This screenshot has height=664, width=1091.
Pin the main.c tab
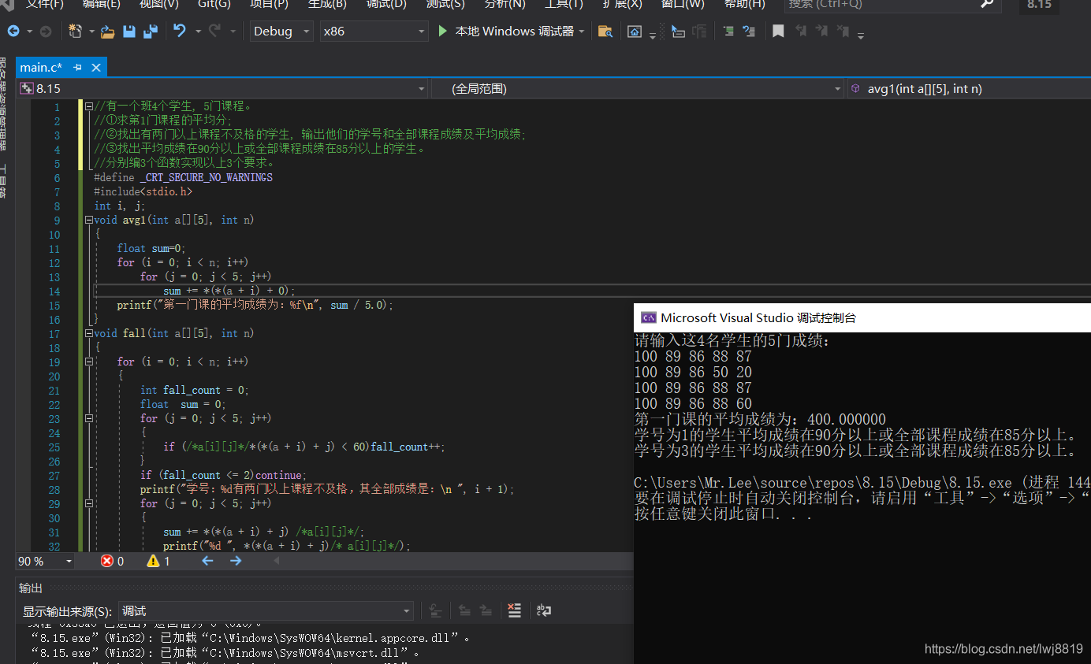78,68
